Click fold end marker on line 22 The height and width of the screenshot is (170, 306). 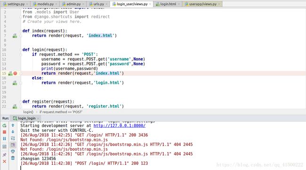point(21,106)
